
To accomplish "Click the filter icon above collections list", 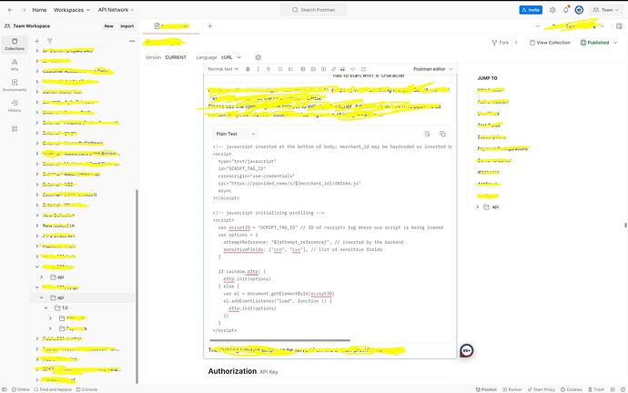I will [x=50, y=41].
